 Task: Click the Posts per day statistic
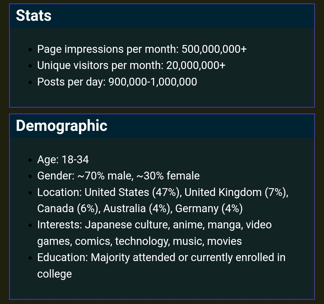point(117,82)
